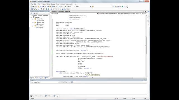Viewport: 179px width, 100px height.
Task: Switch to Call Browser tab
Action: tap(49, 96)
